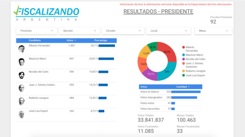245x137 pixels.
Task: Click the Votos recurridos bar
Action: (173, 109)
